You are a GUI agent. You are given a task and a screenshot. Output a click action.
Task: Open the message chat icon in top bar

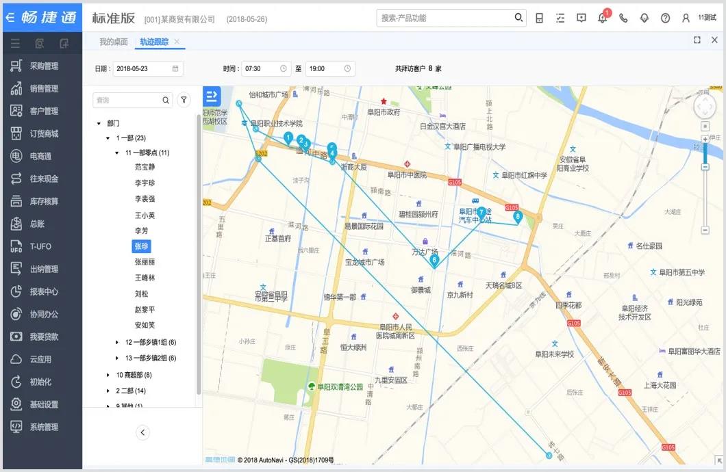coord(581,18)
